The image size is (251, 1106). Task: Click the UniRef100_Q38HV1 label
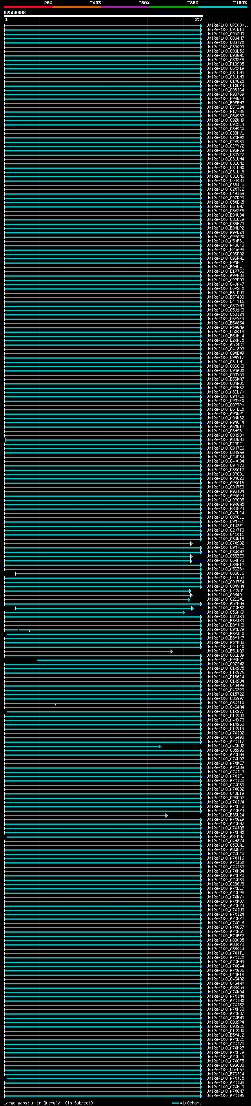(x=225, y=133)
